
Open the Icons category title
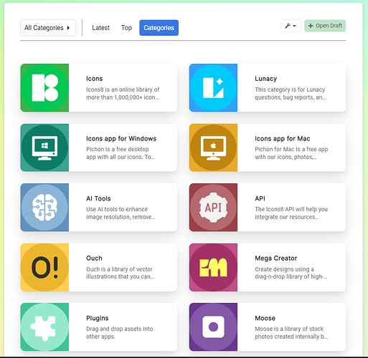[95, 79]
